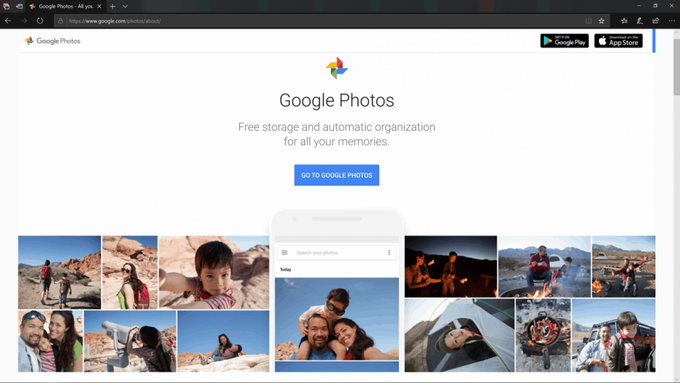Screen dimensions: 680x383
Task: Click the GO TO GOOGLE PHOTOS button
Action: [x=337, y=175]
